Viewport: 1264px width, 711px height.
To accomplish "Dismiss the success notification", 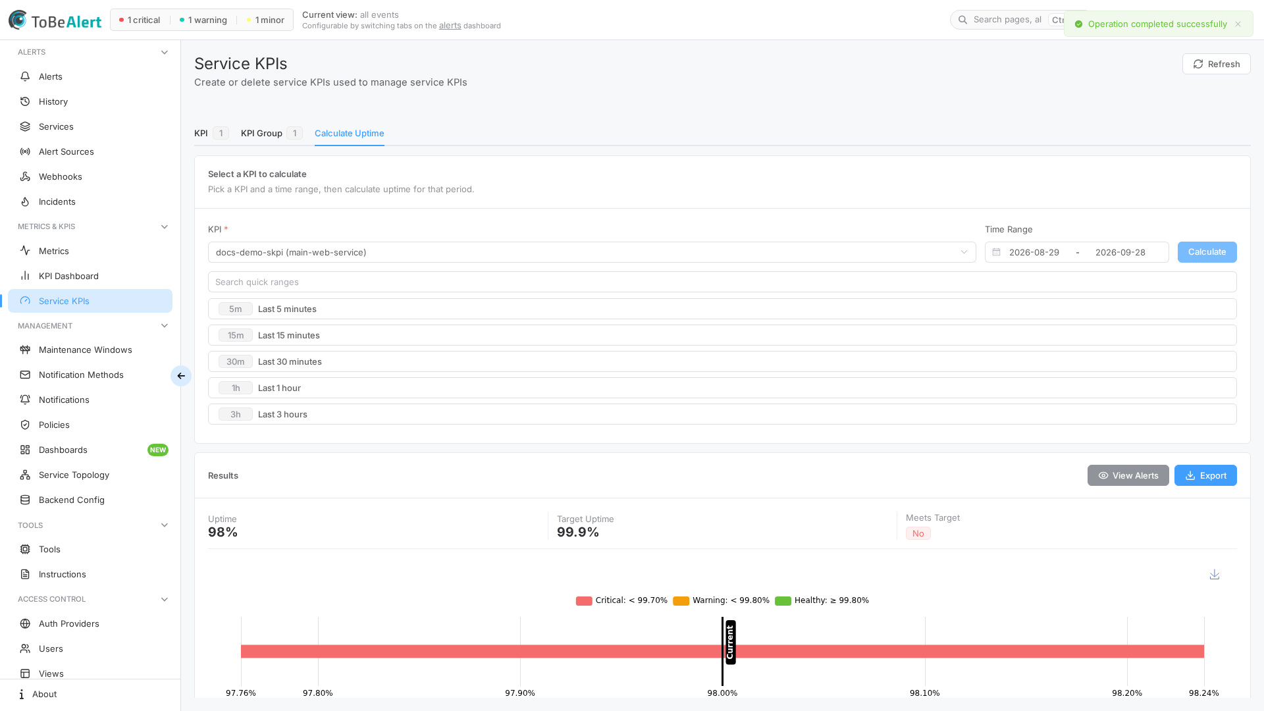I will pos(1238,24).
